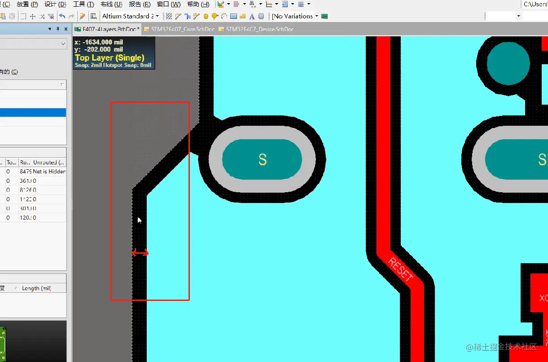This screenshot has width=548, height=362.
Task: Select the Place Fill tool
Action: (x=233, y=16)
